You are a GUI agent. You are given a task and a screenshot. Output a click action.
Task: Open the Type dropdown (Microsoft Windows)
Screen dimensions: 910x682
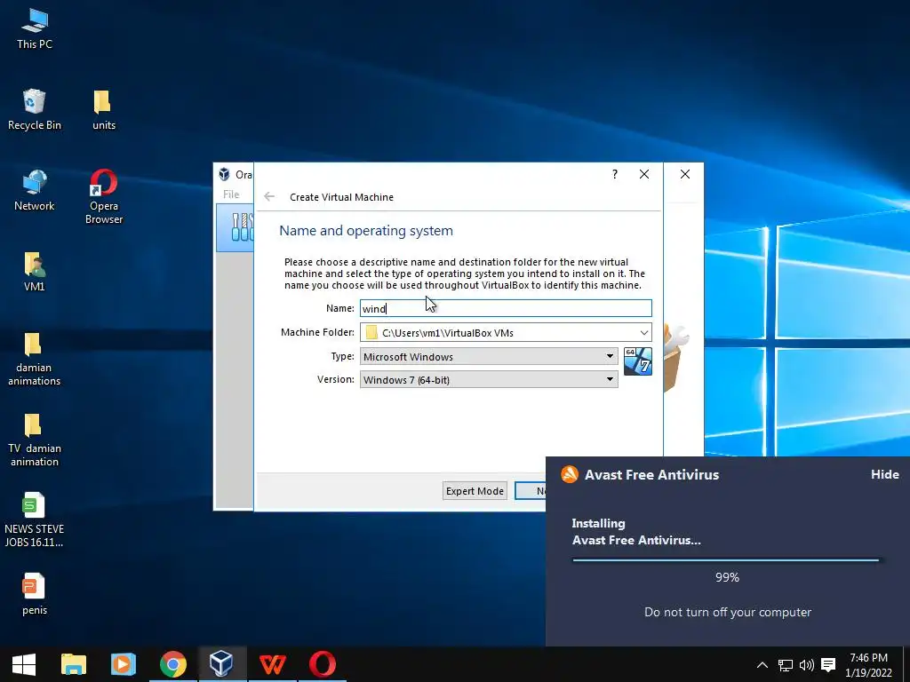tap(489, 356)
